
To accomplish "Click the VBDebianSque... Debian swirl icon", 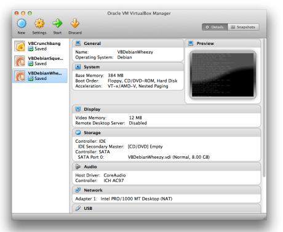I will (x=20, y=61).
